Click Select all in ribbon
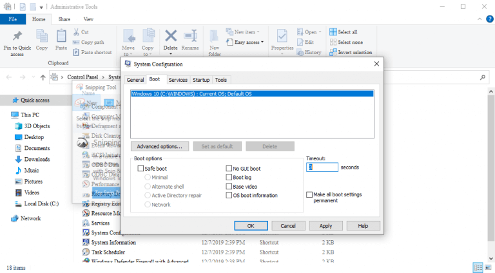The image size is (495, 273). click(x=344, y=32)
